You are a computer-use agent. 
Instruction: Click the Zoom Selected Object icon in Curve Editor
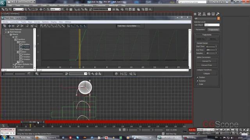click(x=37, y=74)
